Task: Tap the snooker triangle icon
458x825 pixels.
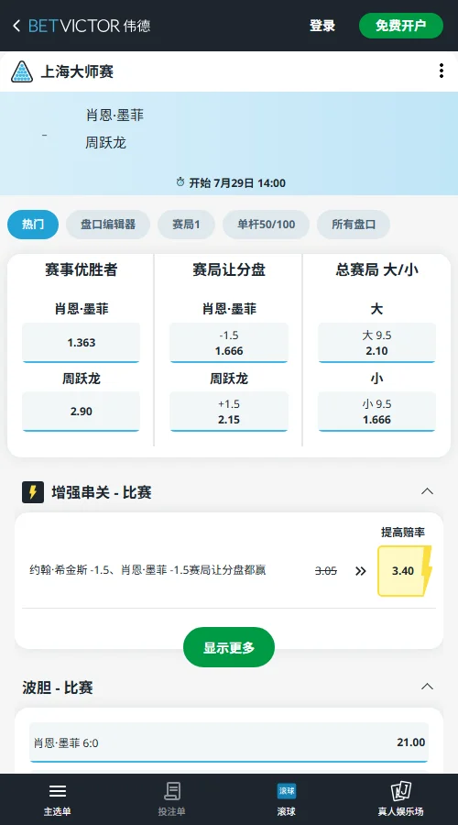Action: coord(22,71)
